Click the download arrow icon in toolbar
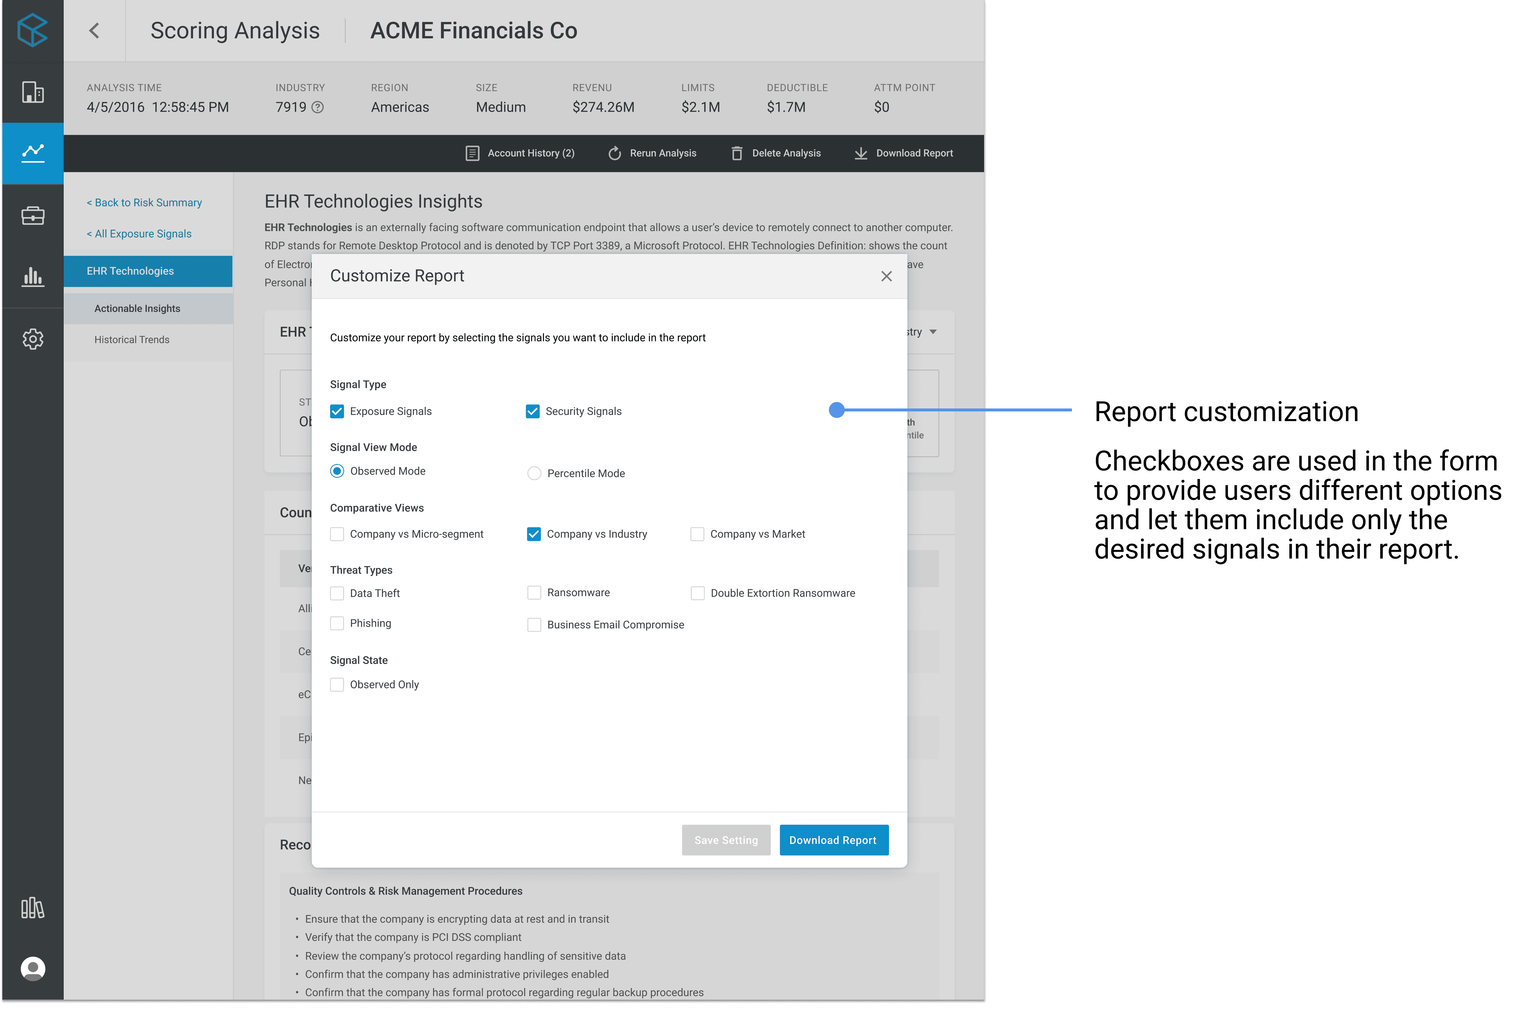Screen dimensions: 1525x1009 [x=861, y=153]
